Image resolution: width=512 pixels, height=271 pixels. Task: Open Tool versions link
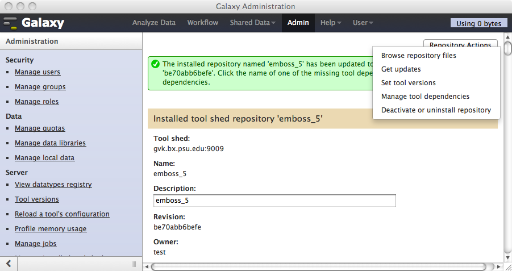[37, 199]
